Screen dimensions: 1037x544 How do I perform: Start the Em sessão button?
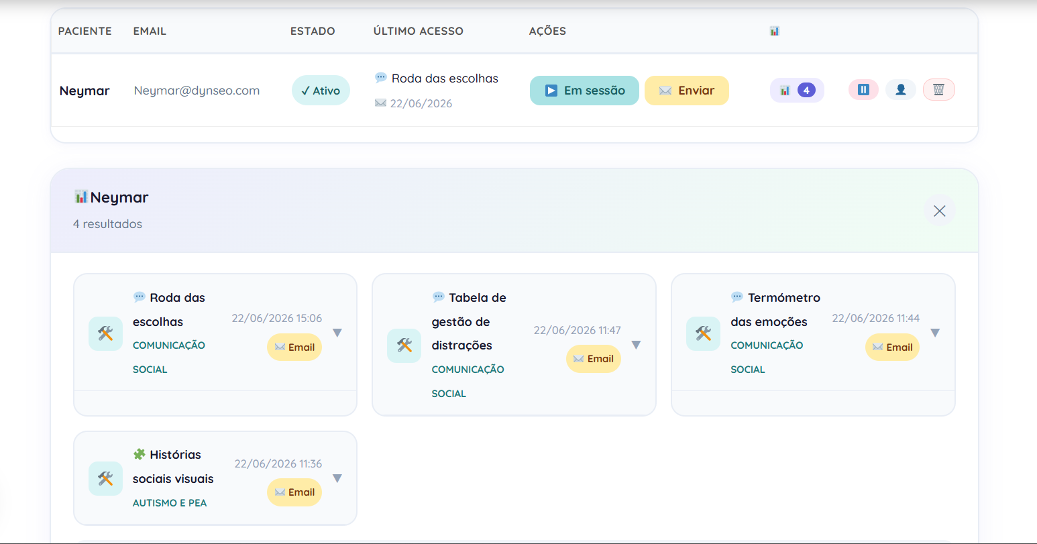(x=584, y=91)
